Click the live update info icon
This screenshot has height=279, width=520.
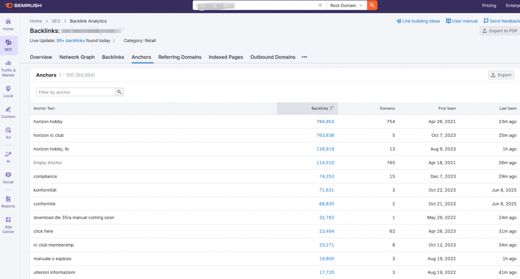coord(114,41)
